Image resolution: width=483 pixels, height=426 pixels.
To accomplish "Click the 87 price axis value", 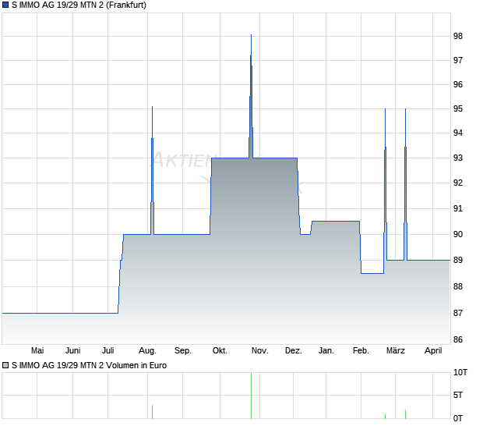I will (x=458, y=313).
